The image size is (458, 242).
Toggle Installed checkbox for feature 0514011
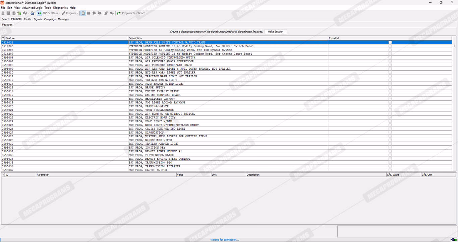(390, 43)
